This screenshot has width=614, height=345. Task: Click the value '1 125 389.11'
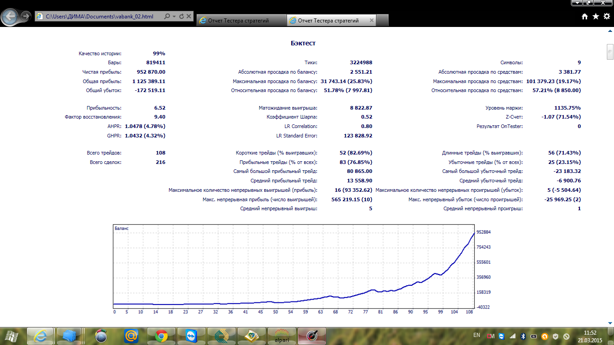point(149,81)
